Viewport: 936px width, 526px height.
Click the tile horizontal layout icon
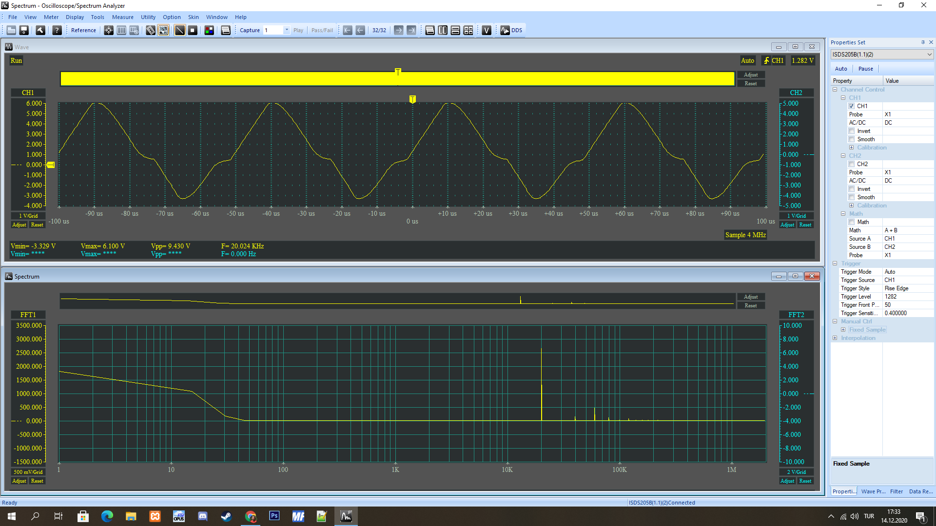pyautogui.click(x=455, y=30)
